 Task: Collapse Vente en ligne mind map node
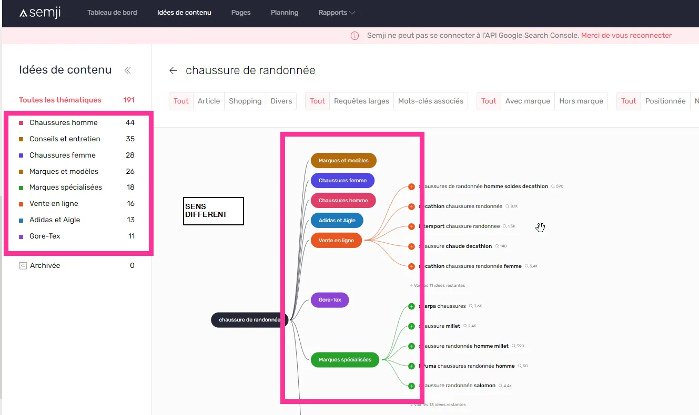336,240
